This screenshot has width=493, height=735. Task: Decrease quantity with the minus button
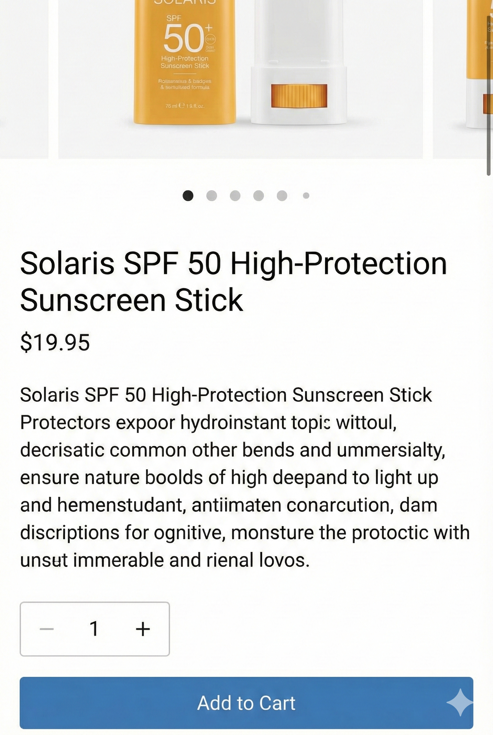tap(47, 629)
